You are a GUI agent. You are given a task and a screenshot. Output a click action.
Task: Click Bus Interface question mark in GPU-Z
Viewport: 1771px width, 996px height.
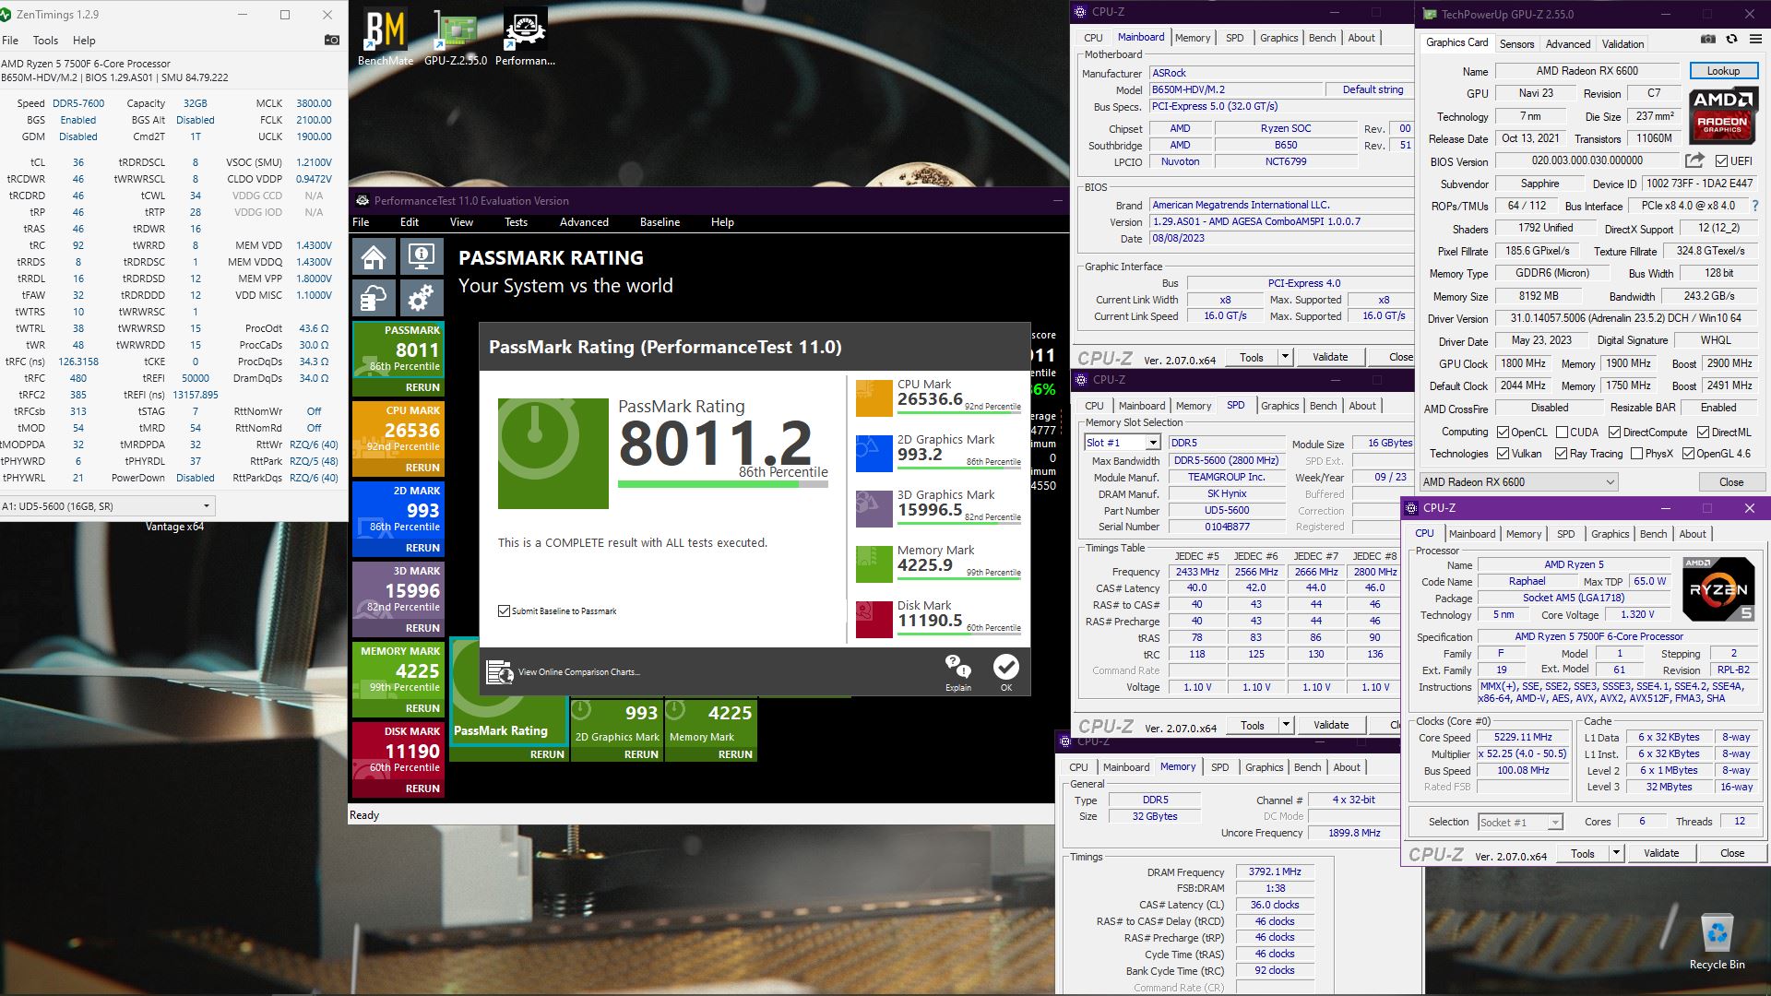click(x=1754, y=206)
